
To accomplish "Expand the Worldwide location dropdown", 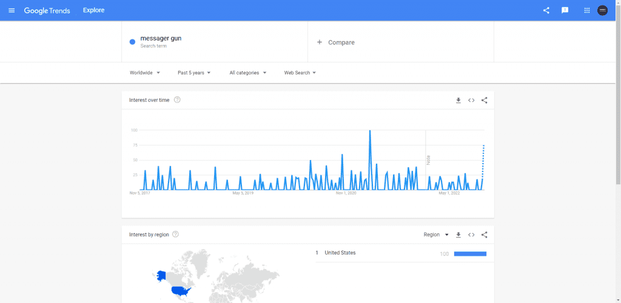I will tap(145, 73).
